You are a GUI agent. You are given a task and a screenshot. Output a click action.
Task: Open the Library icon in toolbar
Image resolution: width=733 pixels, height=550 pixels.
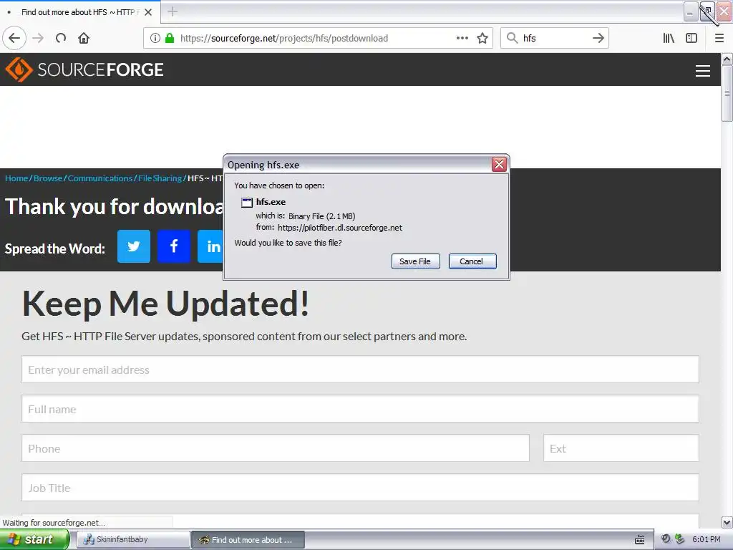(669, 38)
